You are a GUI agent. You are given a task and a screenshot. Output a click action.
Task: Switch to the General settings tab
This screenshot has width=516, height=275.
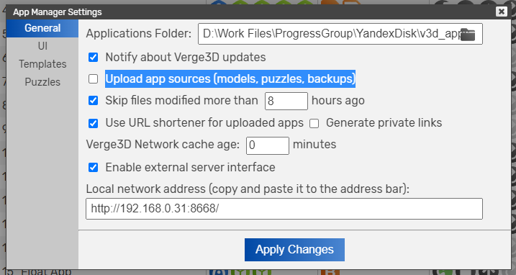[x=42, y=28]
